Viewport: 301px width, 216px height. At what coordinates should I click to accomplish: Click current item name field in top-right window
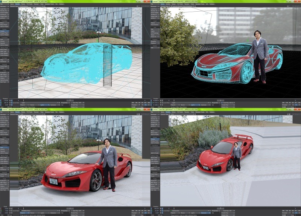188,102
